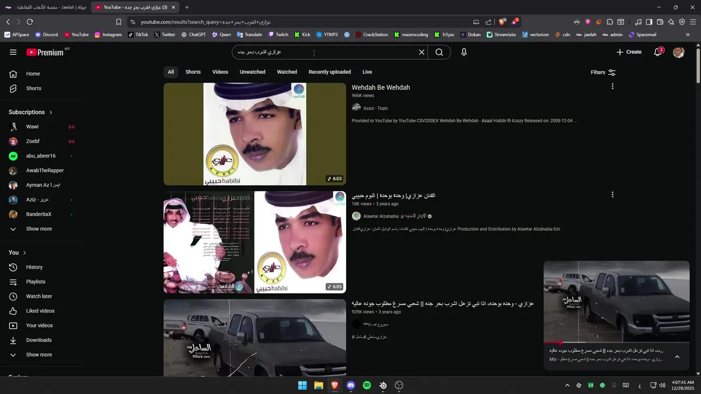Expand the You section heading
Viewport: 701px width, 394px height.
(x=18, y=253)
